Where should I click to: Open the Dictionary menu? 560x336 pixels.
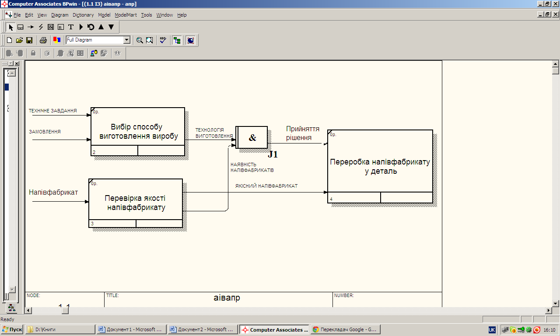[83, 15]
